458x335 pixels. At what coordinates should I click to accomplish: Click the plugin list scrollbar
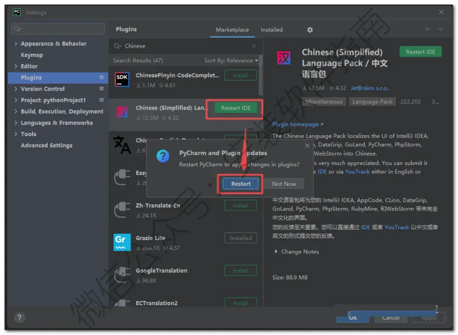coord(260,75)
